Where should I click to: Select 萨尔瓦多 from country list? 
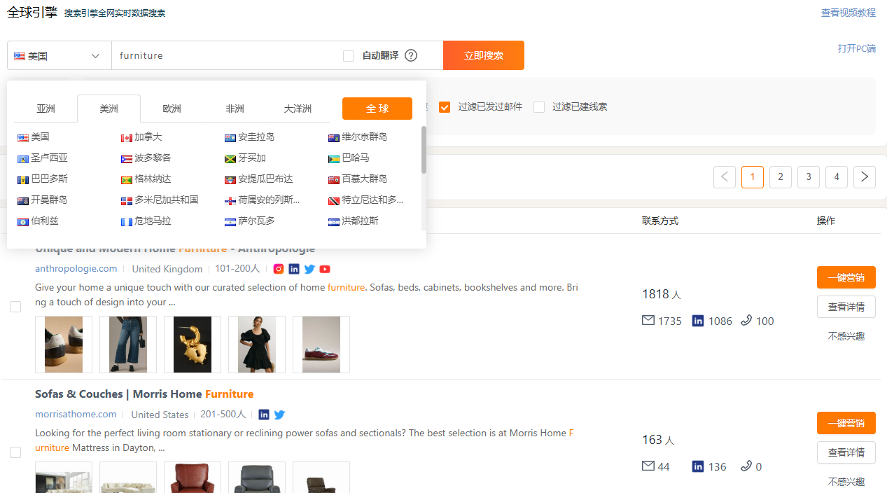click(250, 221)
